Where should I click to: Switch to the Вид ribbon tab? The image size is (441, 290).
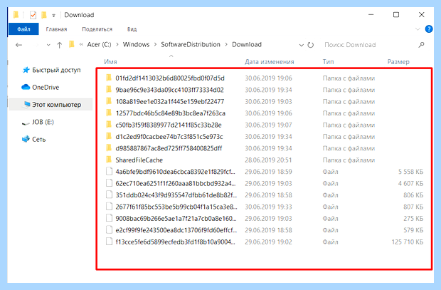coord(132,29)
